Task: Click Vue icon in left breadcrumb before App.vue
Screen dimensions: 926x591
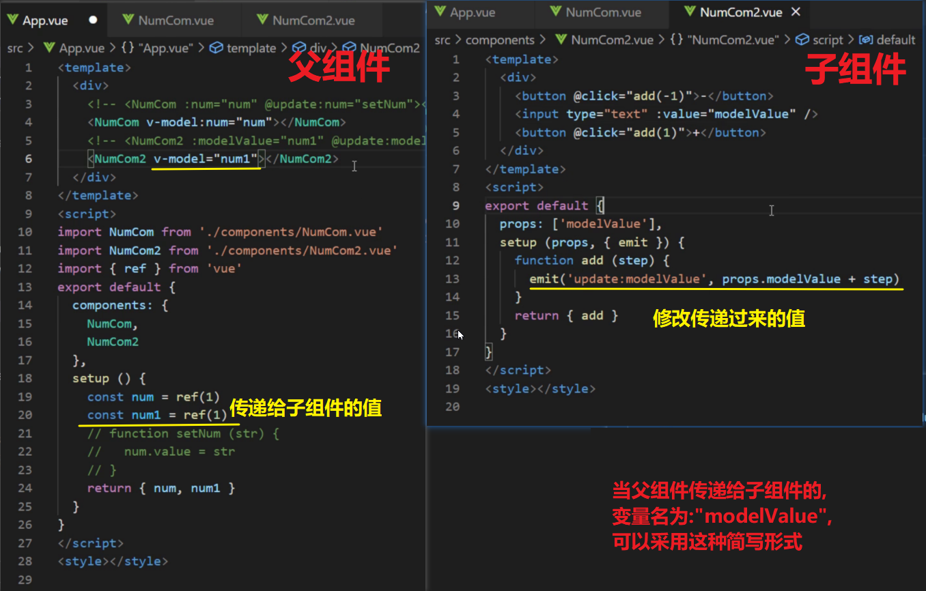Action: [49, 48]
